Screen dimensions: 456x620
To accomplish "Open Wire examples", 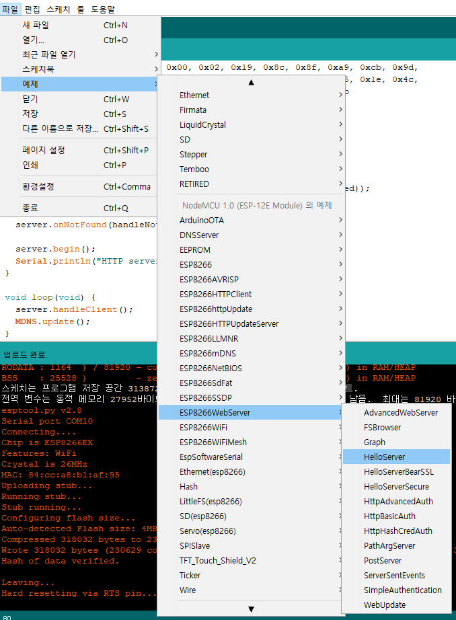I will coord(252,590).
